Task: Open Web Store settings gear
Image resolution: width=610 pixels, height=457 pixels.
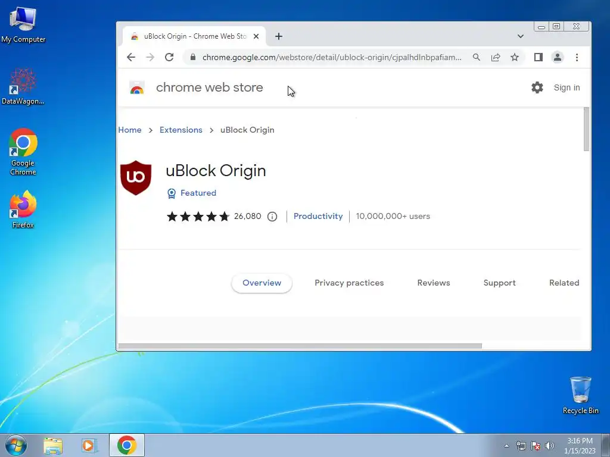Action: click(x=537, y=87)
